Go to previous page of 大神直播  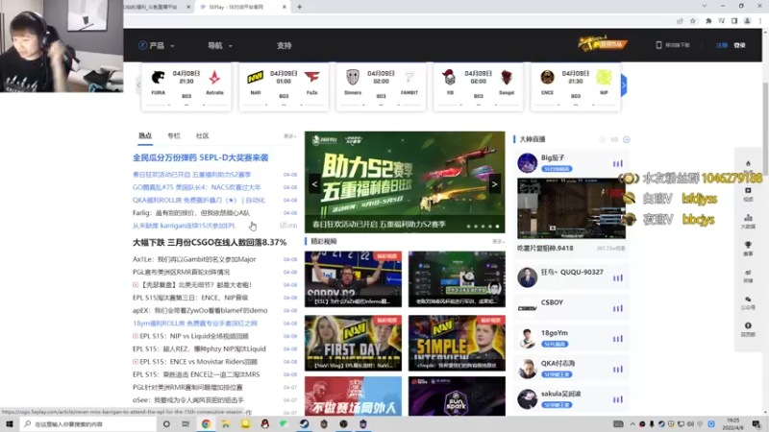click(603, 139)
